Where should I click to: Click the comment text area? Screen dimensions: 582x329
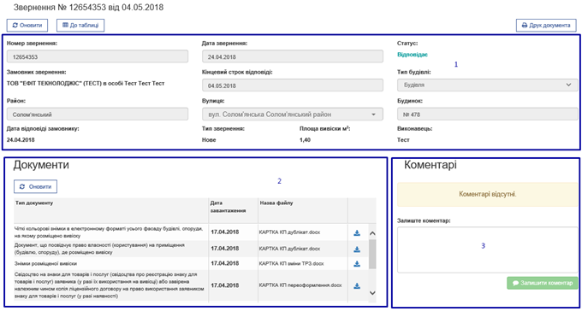click(x=487, y=250)
